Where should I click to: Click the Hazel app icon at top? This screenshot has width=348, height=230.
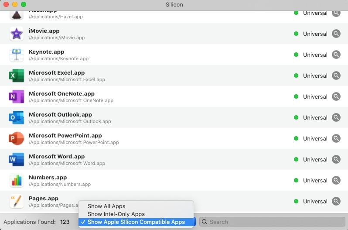point(17,14)
